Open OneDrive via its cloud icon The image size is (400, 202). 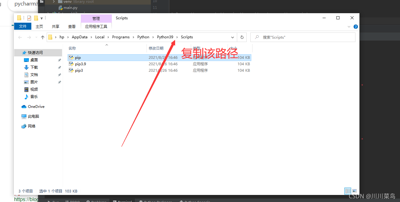coord(24,107)
